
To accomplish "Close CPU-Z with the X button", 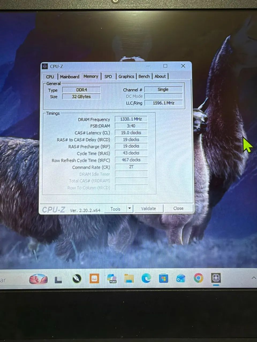I will click(183, 66).
